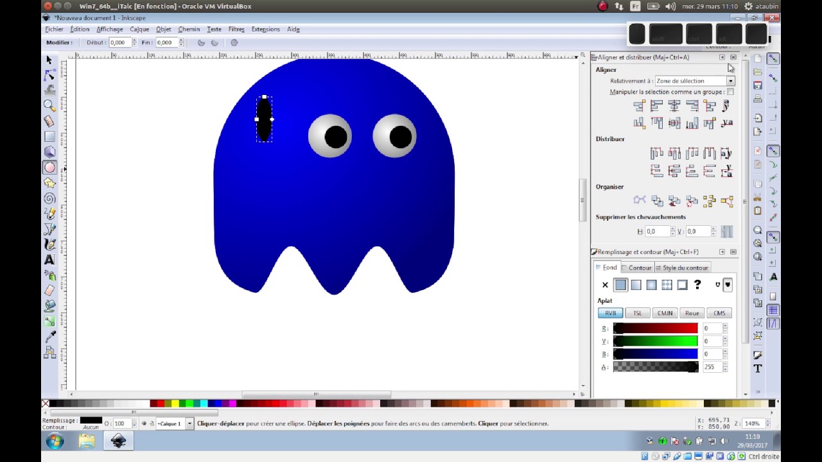Select the Spiral tool
This screenshot has height=462, width=822.
(x=49, y=198)
